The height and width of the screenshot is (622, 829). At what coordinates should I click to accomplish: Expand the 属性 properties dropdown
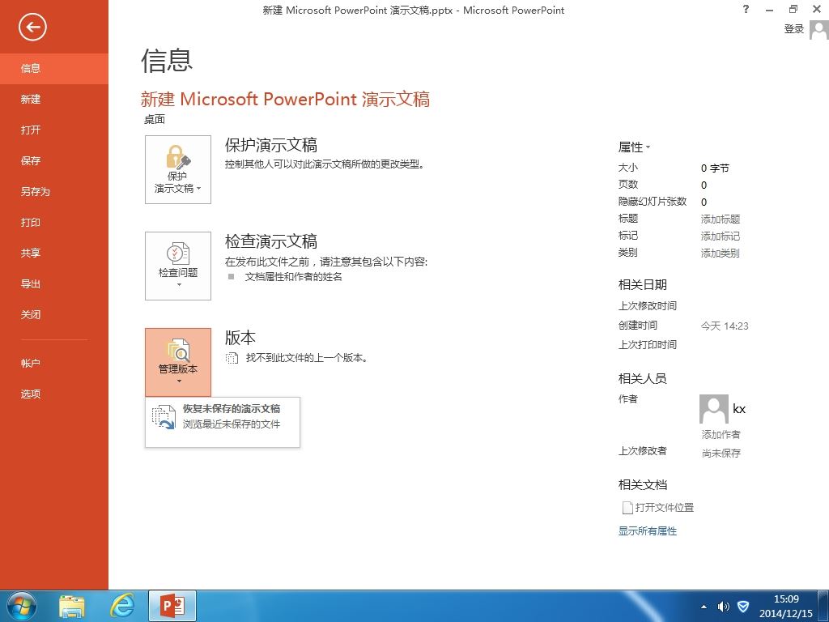tap(634, 147)
